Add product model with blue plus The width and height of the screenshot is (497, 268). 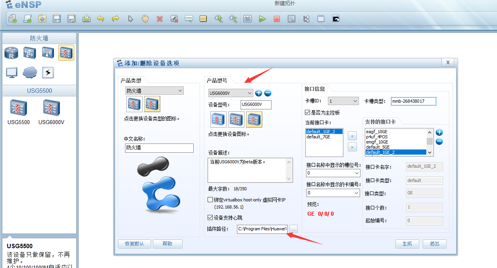point(258,93)
